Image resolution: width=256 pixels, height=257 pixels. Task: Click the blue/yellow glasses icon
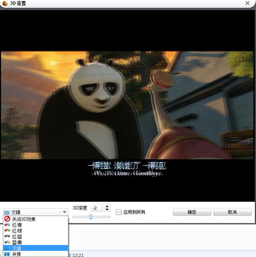click(x=7, y=242)
